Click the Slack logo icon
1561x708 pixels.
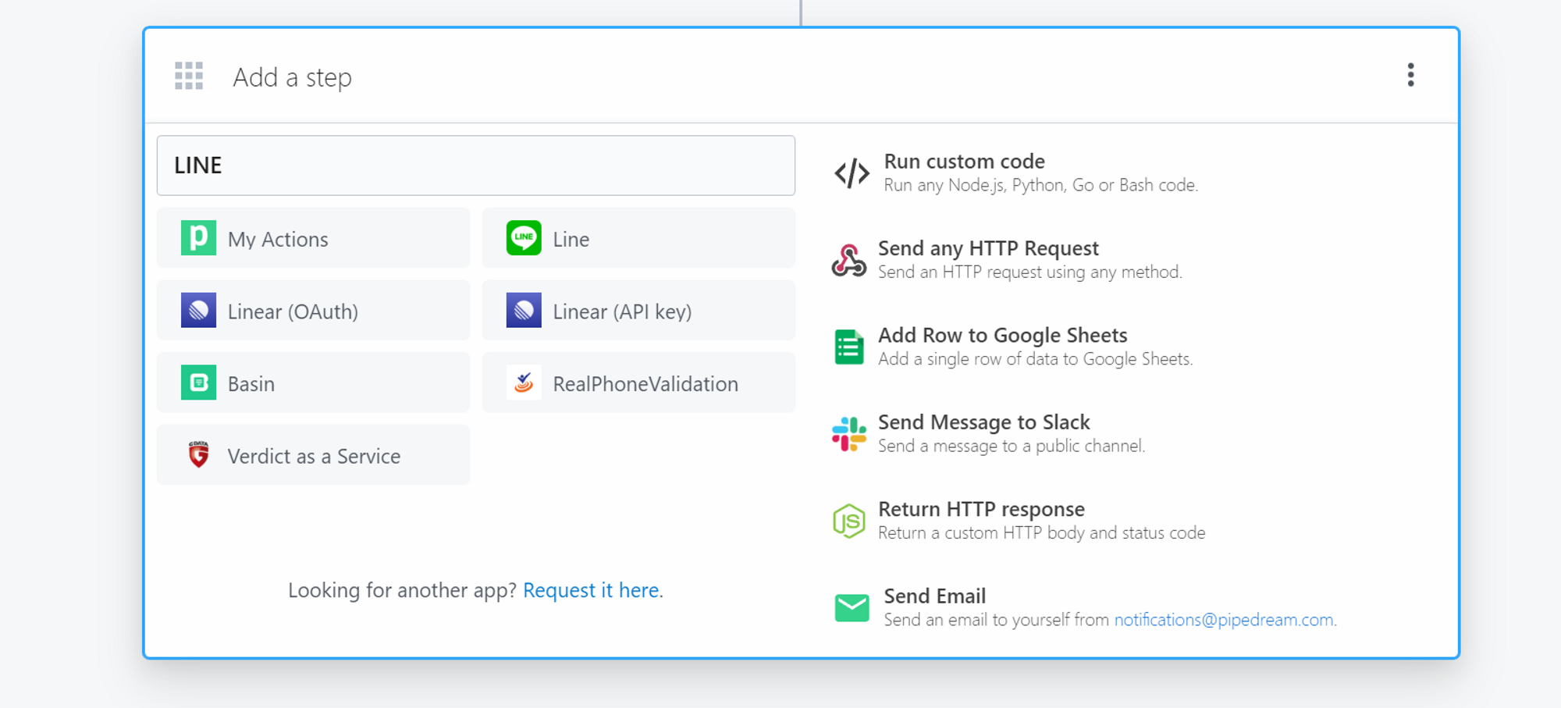(848, 434)
